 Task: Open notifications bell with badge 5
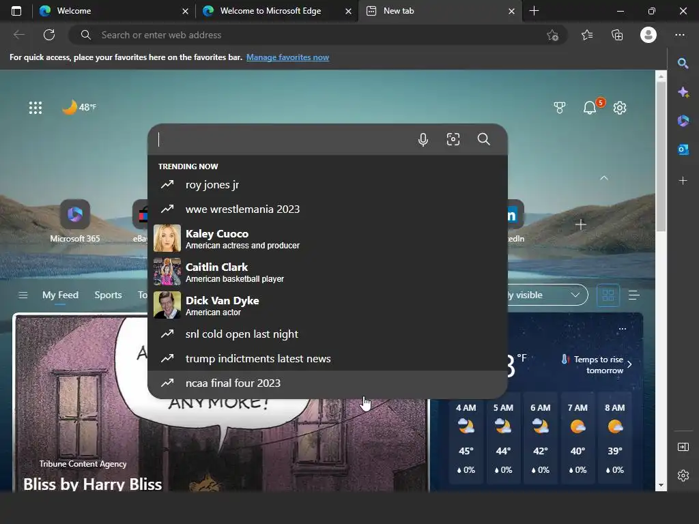point(590,107)
